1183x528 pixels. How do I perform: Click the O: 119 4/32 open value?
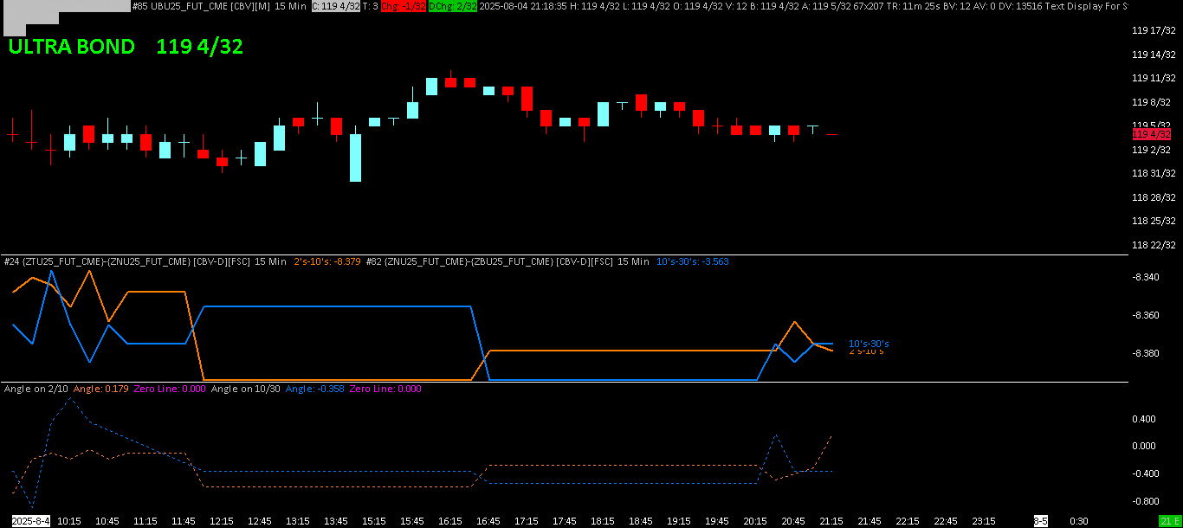(x=698, y=6)
